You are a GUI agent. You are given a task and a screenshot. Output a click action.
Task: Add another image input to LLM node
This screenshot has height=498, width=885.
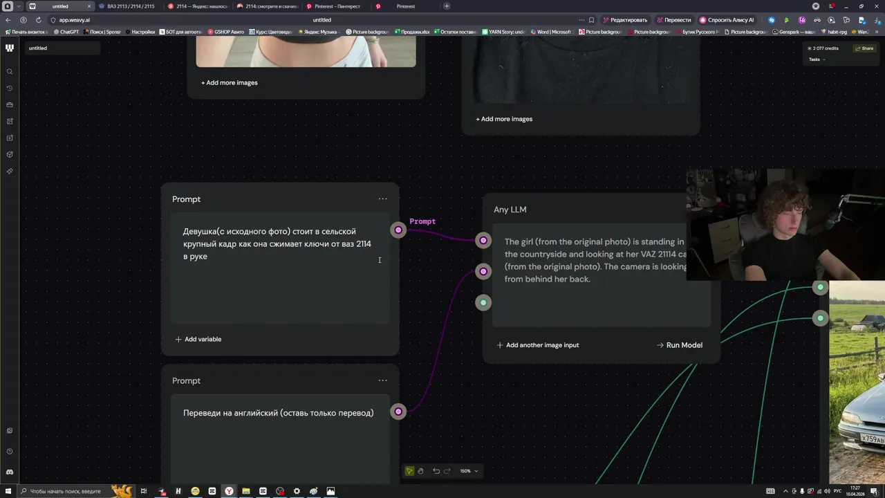tap(538, 345)
